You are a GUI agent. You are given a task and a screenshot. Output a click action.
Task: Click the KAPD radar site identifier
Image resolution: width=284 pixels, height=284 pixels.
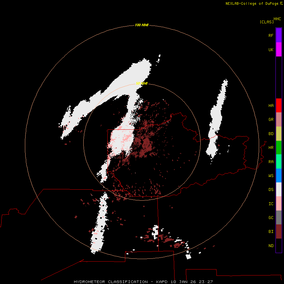coord(162,282)
